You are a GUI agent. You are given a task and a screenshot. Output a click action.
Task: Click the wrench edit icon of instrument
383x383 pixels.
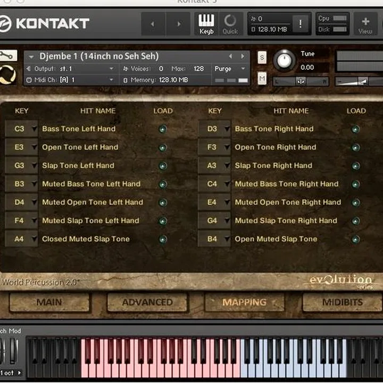[x=7, y=56]
